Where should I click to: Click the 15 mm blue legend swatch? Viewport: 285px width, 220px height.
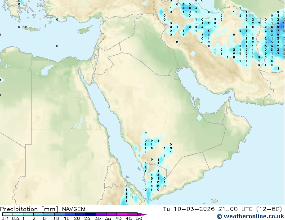click(x=70, y=214)
